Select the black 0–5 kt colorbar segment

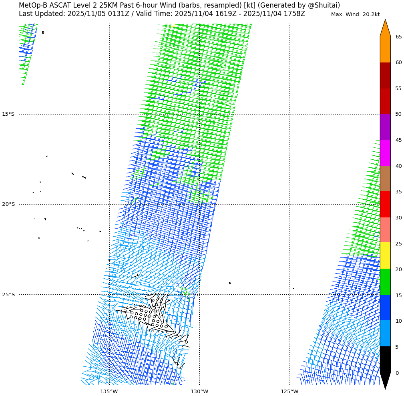385,359
